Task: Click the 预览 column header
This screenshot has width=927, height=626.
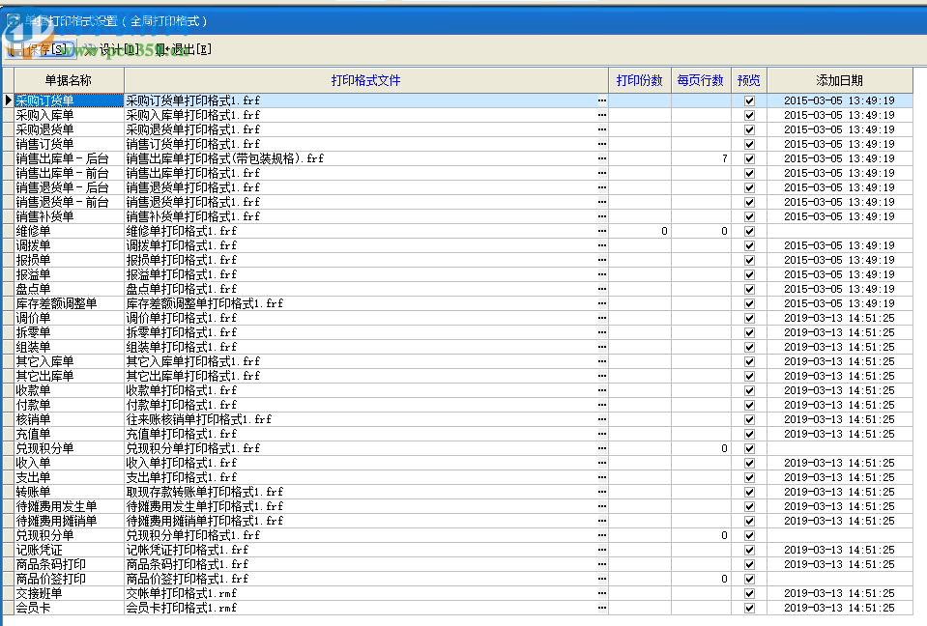Action: pyautogui.click(x=749, y=80)
